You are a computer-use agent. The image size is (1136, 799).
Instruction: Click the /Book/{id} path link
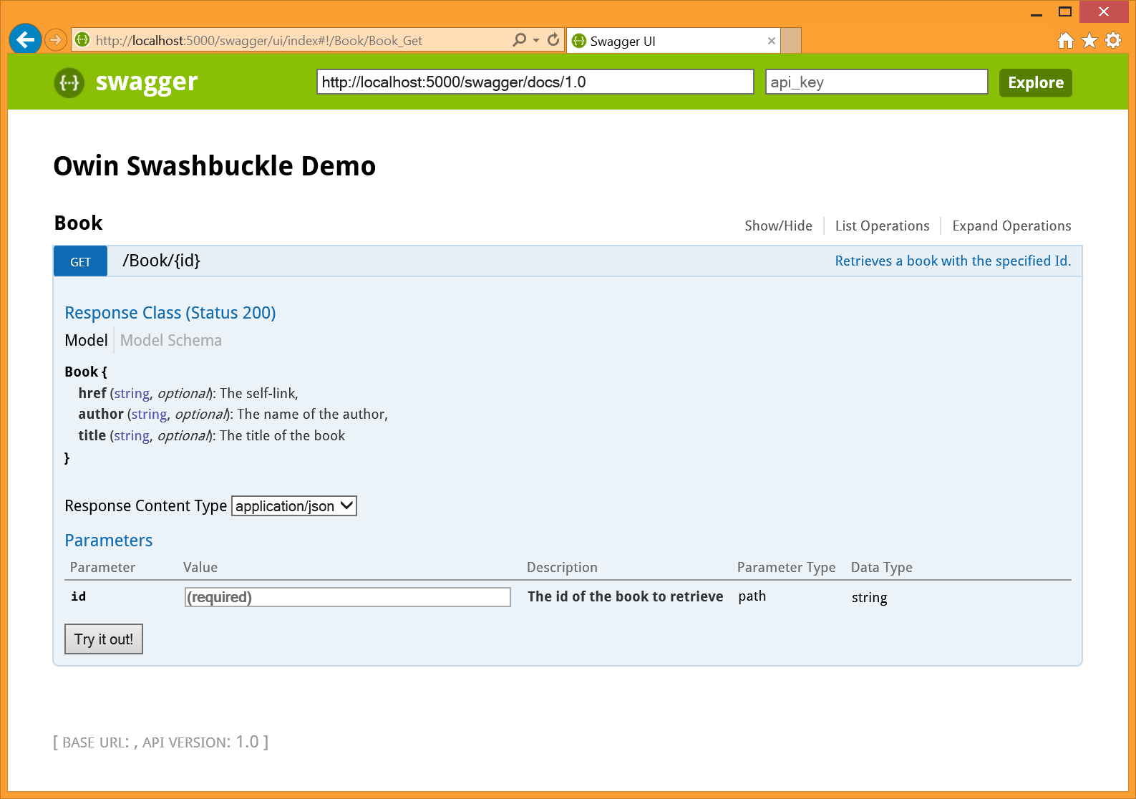(x=161, y=261)
